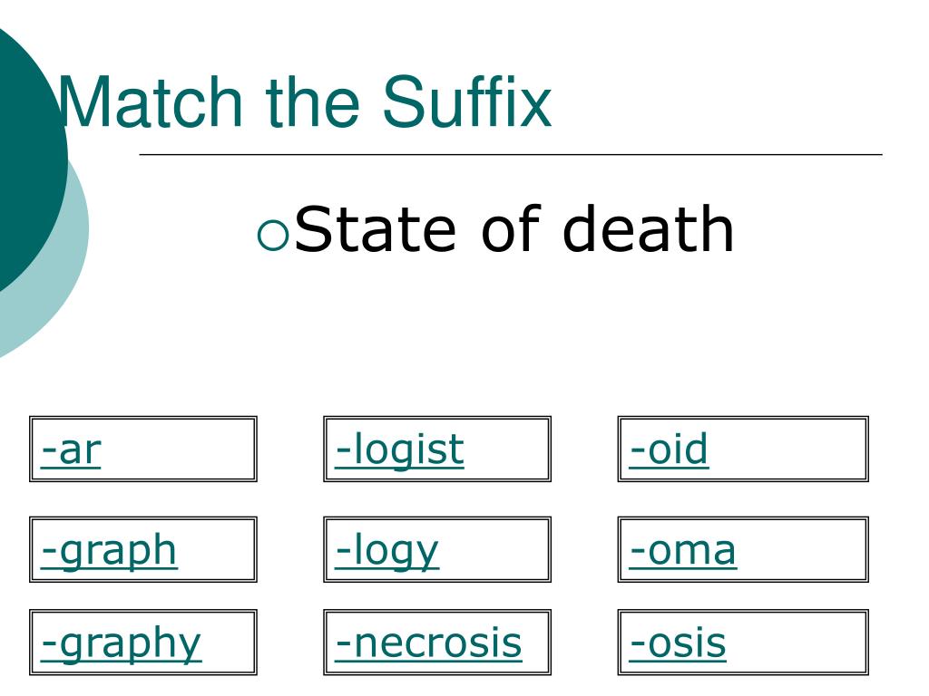Click the hollow bullet before State of death

pyautogui.click(x=273, y=235)
